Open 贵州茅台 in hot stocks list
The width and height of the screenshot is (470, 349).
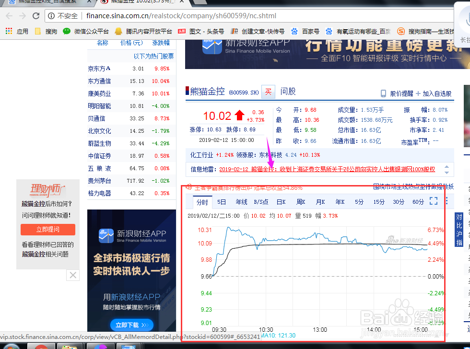point(99,181)
